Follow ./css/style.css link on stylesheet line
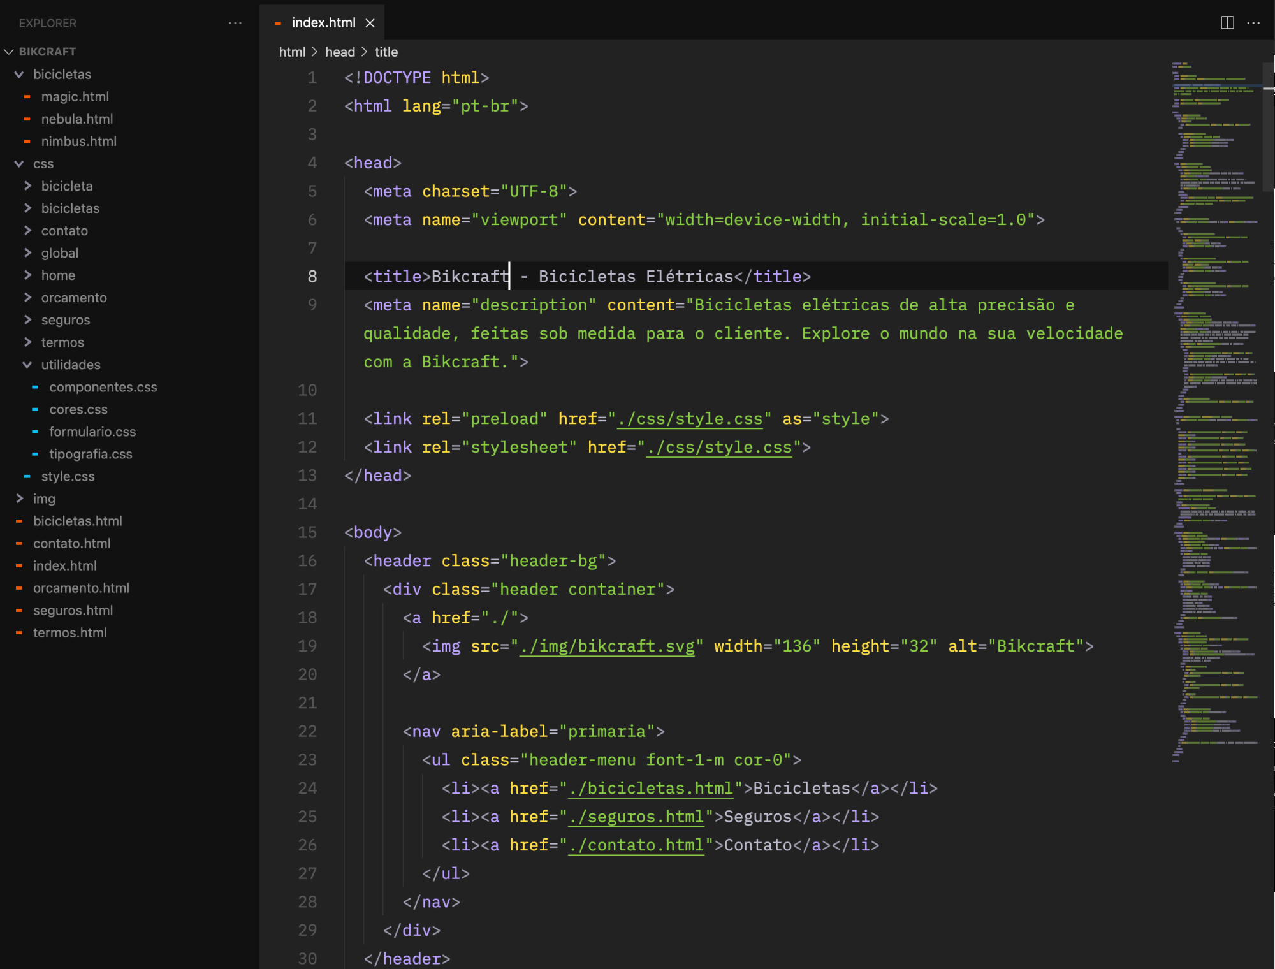Image resolution: width=1275 pixels, height=969 pixels. point(719,448)
